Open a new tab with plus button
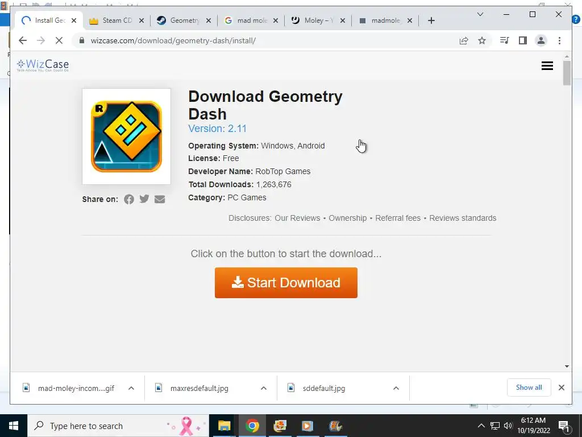This screenshot has width=582, height=437. pyautogui.click(x=431, y=20)
